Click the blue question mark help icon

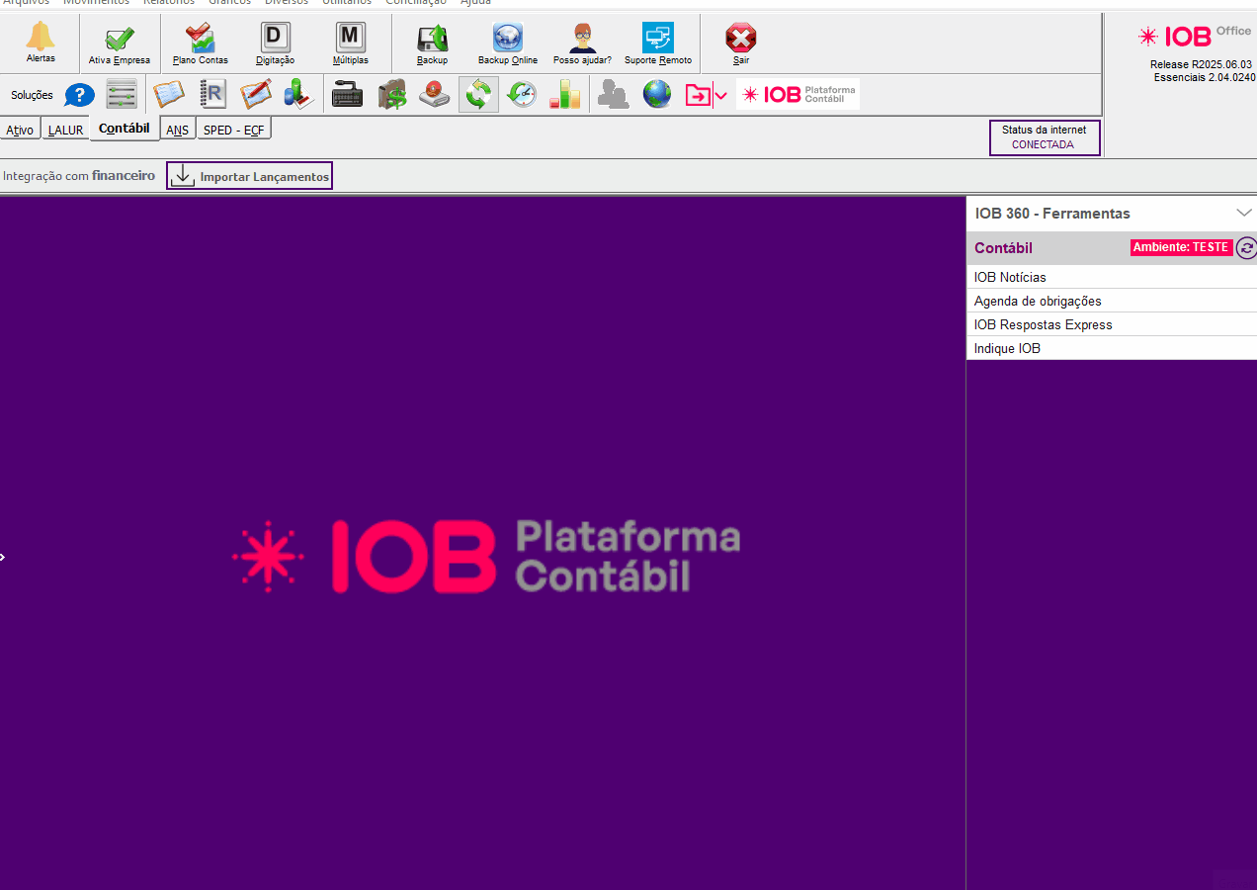coord(79,95)
